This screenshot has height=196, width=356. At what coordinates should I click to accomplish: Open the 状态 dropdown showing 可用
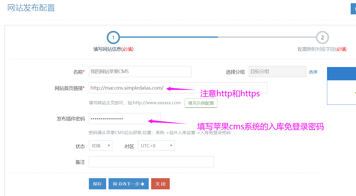tap(101, 146)
